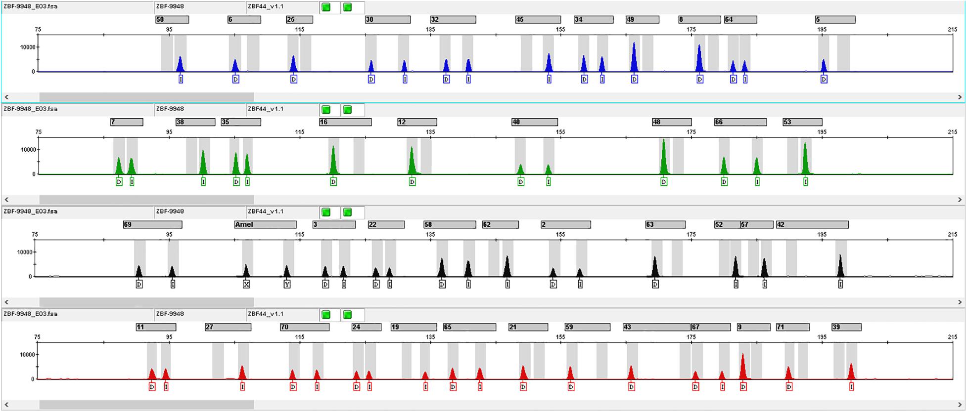The image size is (967, 412).
Task: Select marker label 32 in the blue panel
Action: (x=453, y=20)
